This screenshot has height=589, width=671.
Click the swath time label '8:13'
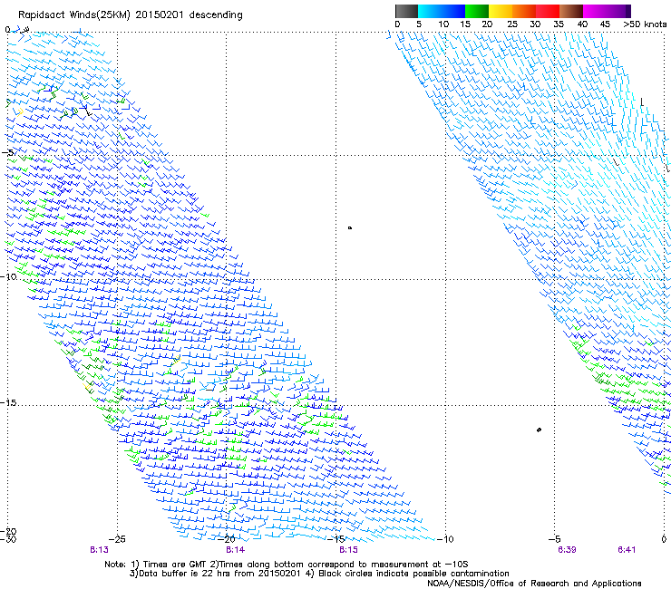pos(99,550)
